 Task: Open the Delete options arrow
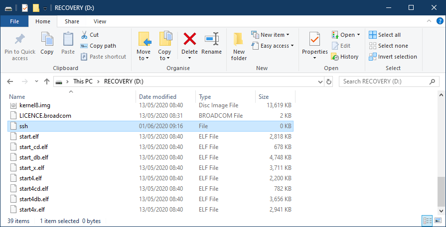tap(190, 59)
